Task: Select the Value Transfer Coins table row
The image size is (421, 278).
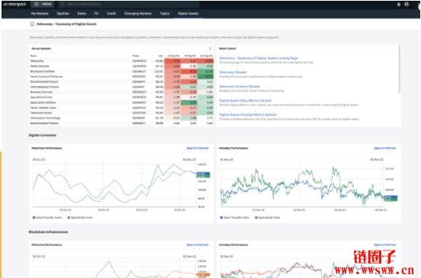Action: tap(121, 107)
